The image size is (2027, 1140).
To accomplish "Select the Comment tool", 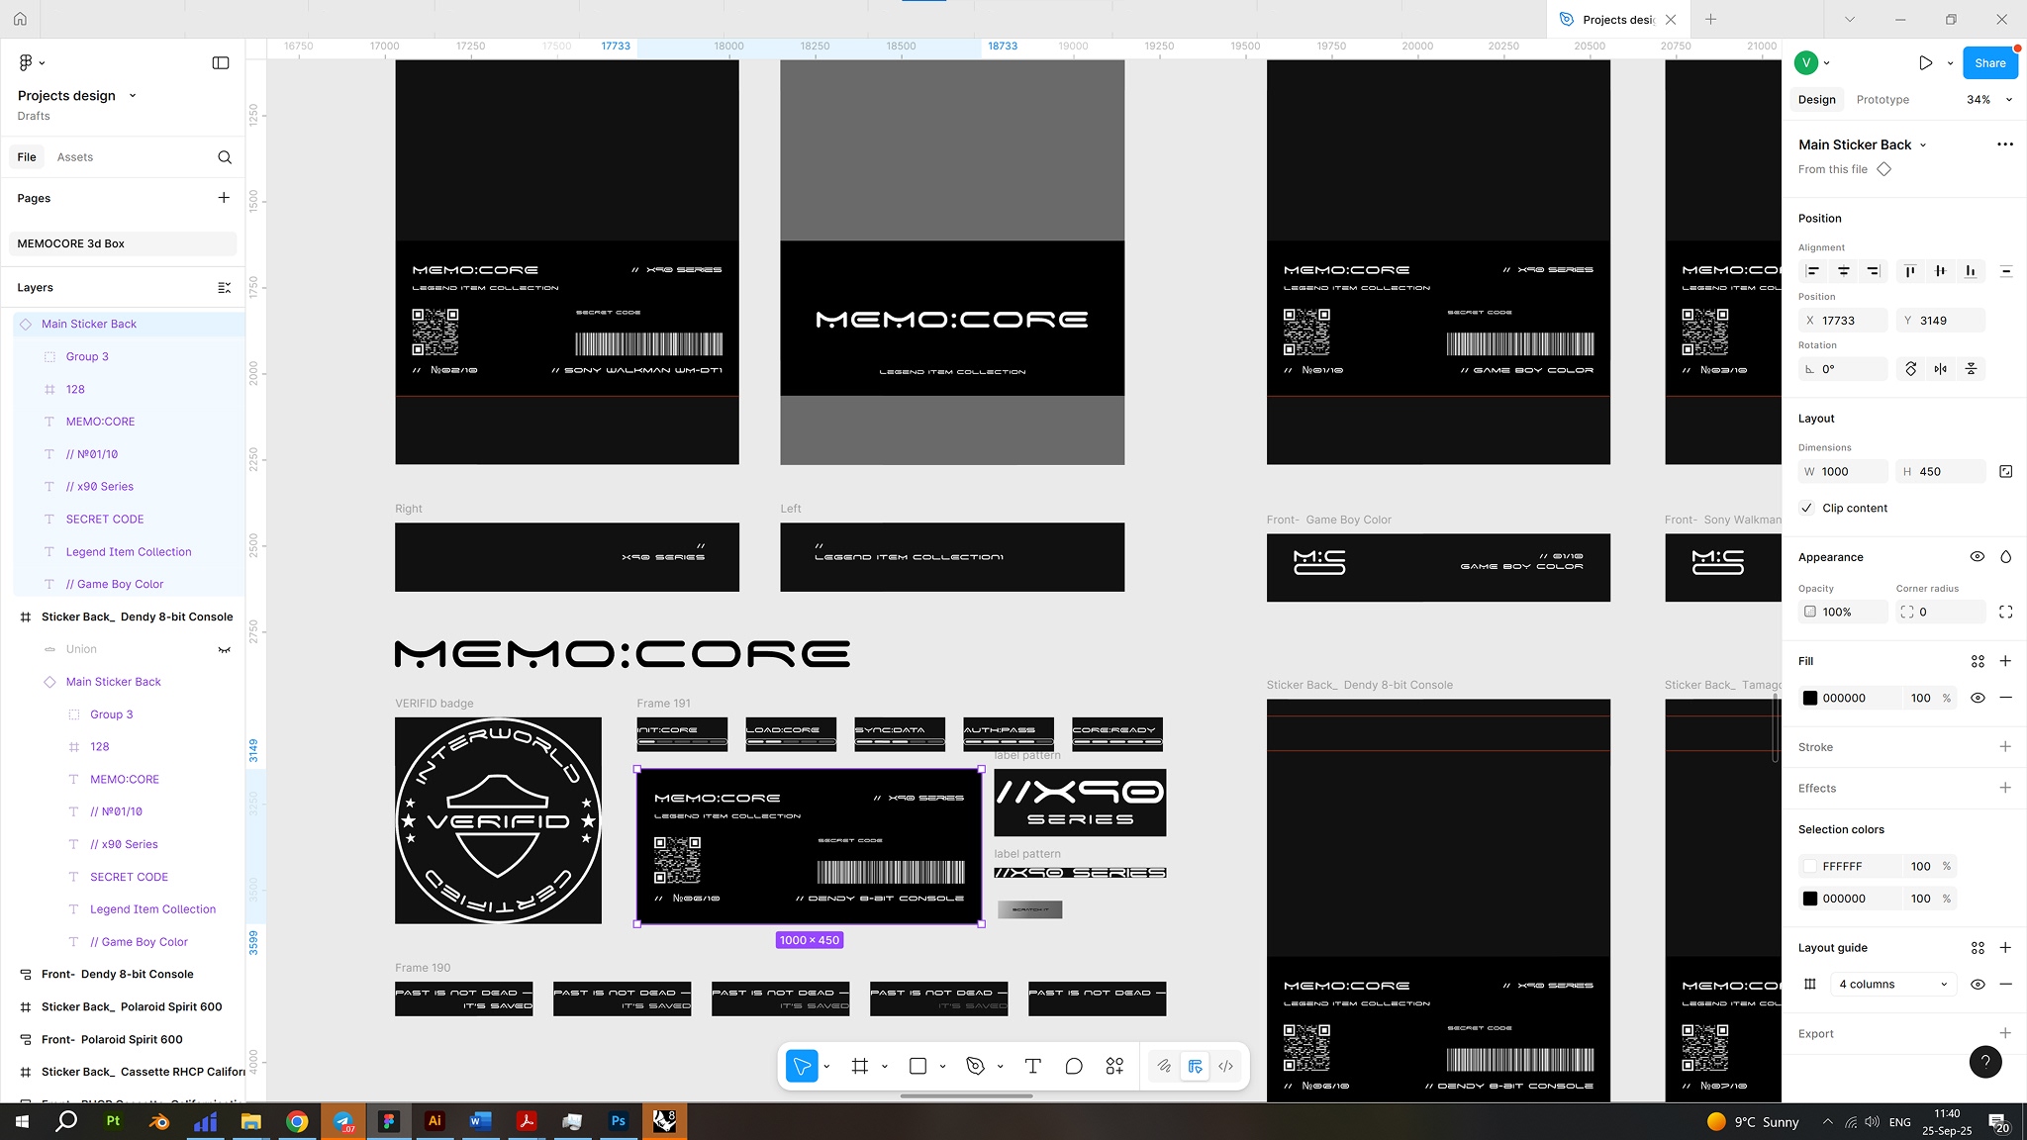I will 1074,1066.
